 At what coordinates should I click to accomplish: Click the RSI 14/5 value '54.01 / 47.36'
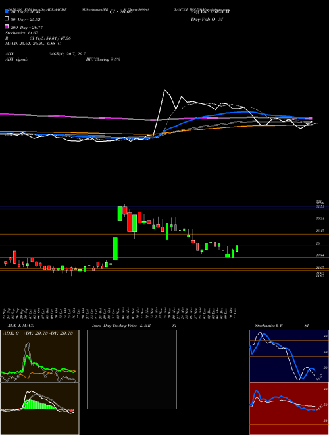[57, 38]
